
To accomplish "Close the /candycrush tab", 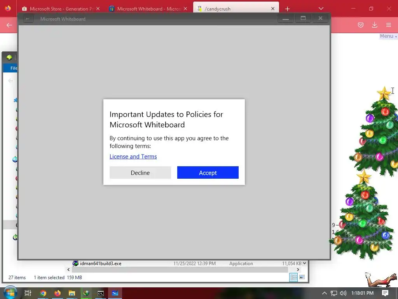I will [x=273, y=9].
